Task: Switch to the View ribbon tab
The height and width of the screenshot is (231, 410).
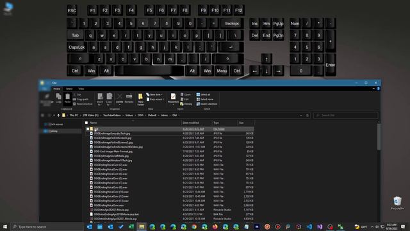Action: click(x=81, y=89)
